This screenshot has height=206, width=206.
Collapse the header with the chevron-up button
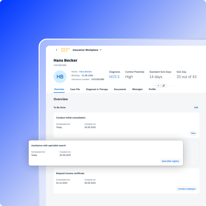click(158, 86)
